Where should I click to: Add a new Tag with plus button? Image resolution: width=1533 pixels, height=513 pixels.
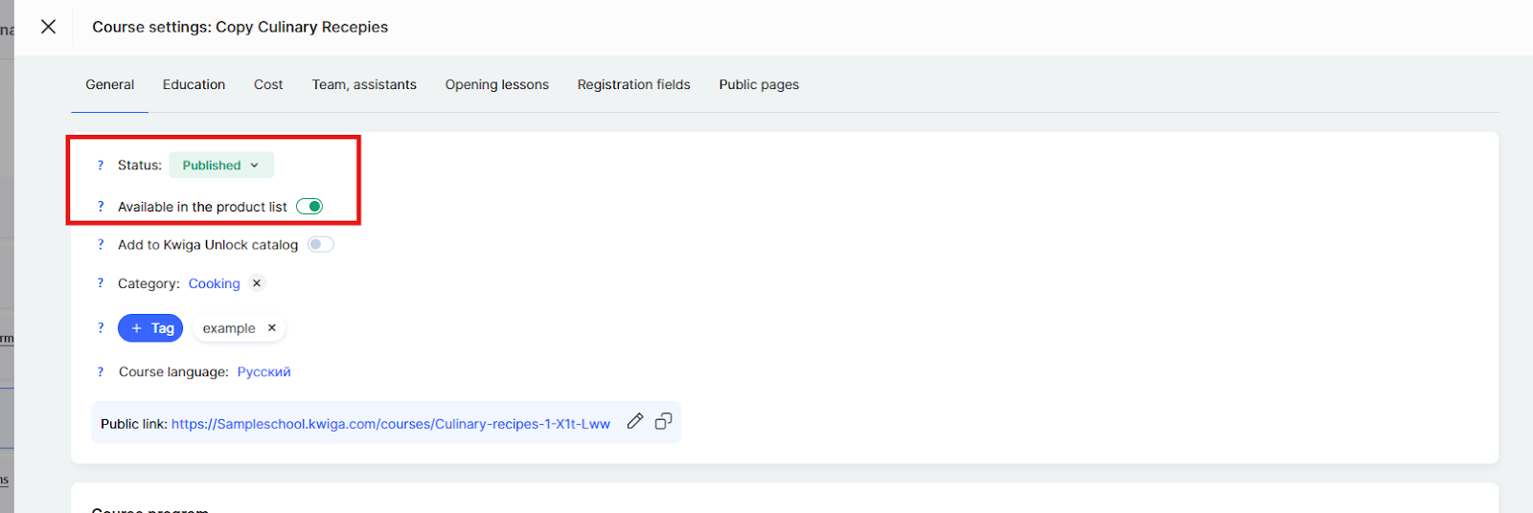click(150, 328)
